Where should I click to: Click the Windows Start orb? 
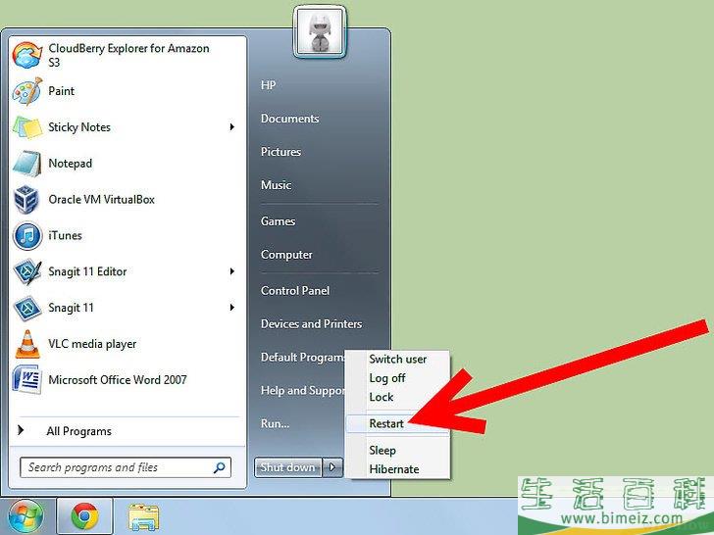pos(25,516)
